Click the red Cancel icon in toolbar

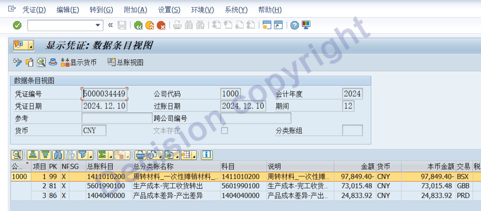tap(161, 25)
